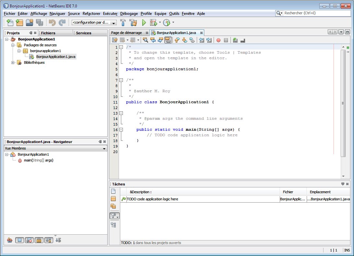This screenshot has height=256, width=354.
Task: Toggle bookmark icon in editor toolbar
Action: click(x=192, y=40)
